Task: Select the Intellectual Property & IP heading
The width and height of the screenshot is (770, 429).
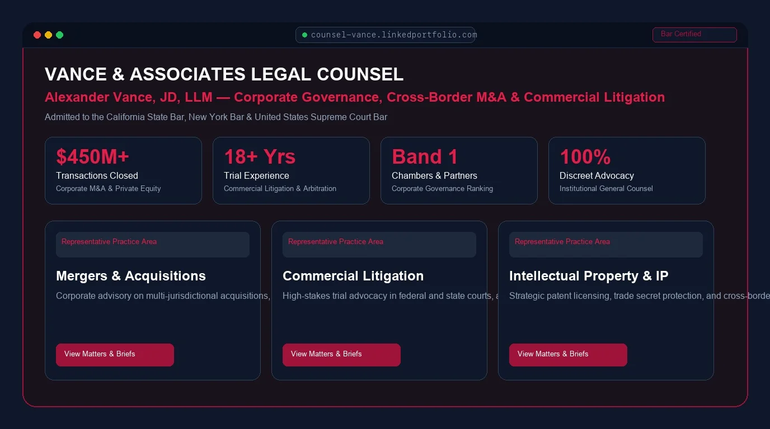Action: point(589,276)
